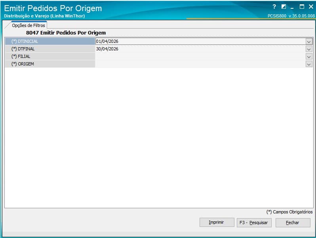The height and width of the screenshot is (238, 316).
Task: Select the (*) DTINICIAL row label
Action: (50, 41)
